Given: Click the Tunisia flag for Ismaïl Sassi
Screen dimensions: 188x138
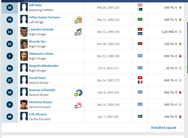Looking at the screenshot, I should [140, 78].
